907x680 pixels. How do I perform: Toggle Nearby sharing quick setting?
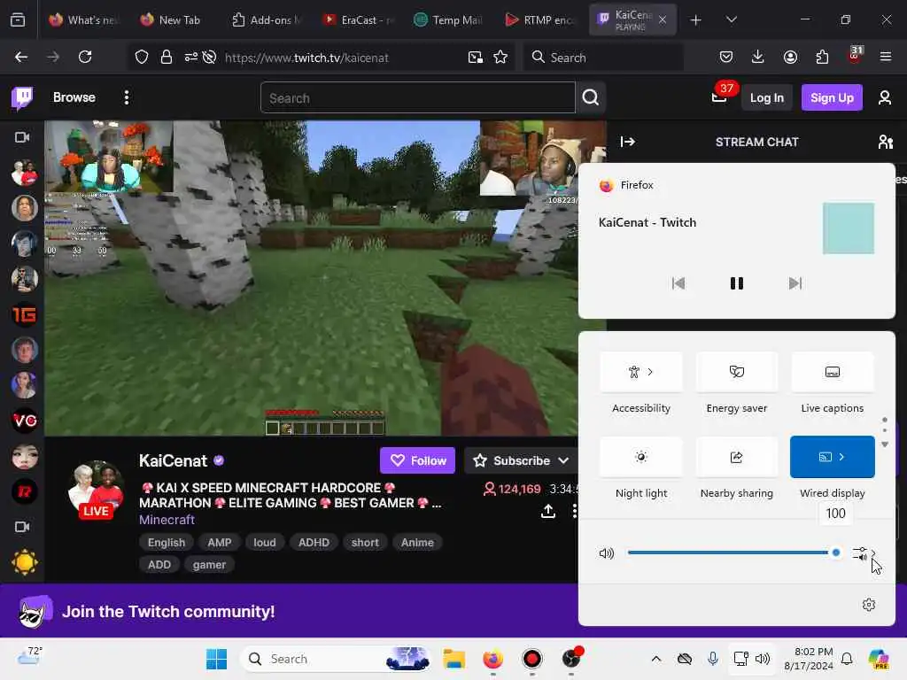(x=736, y=457)
